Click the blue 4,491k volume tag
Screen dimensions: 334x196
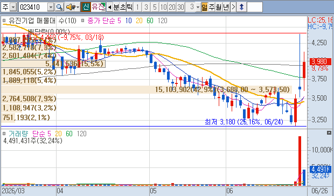[x=321, y=169]
